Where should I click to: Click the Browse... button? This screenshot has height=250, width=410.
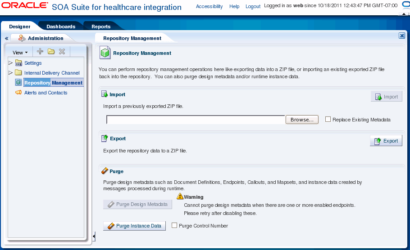(302, 120)
